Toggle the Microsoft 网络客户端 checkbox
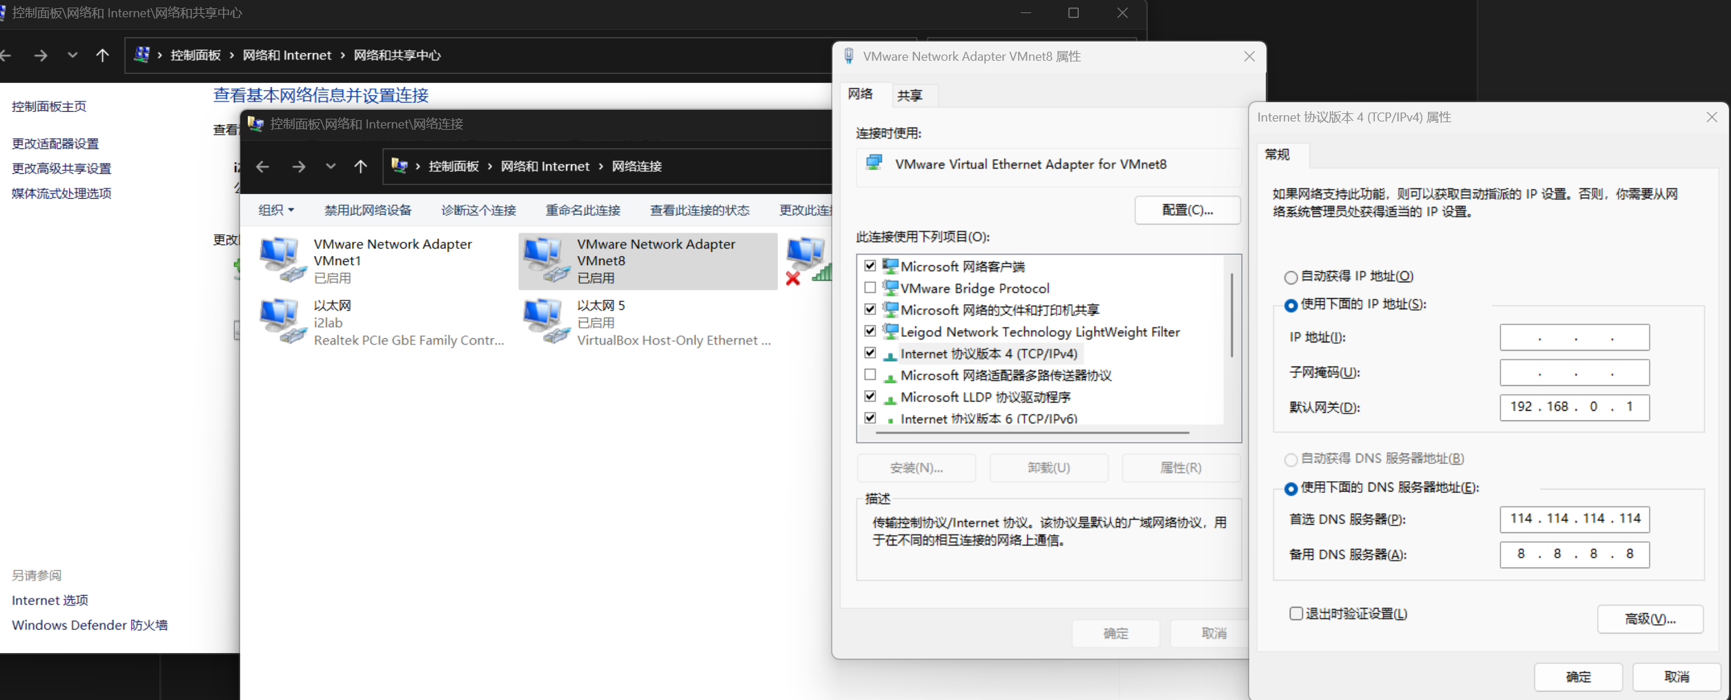Image resolution: width=1731 pixels, height=700 pixels. (x=870, y=266)
